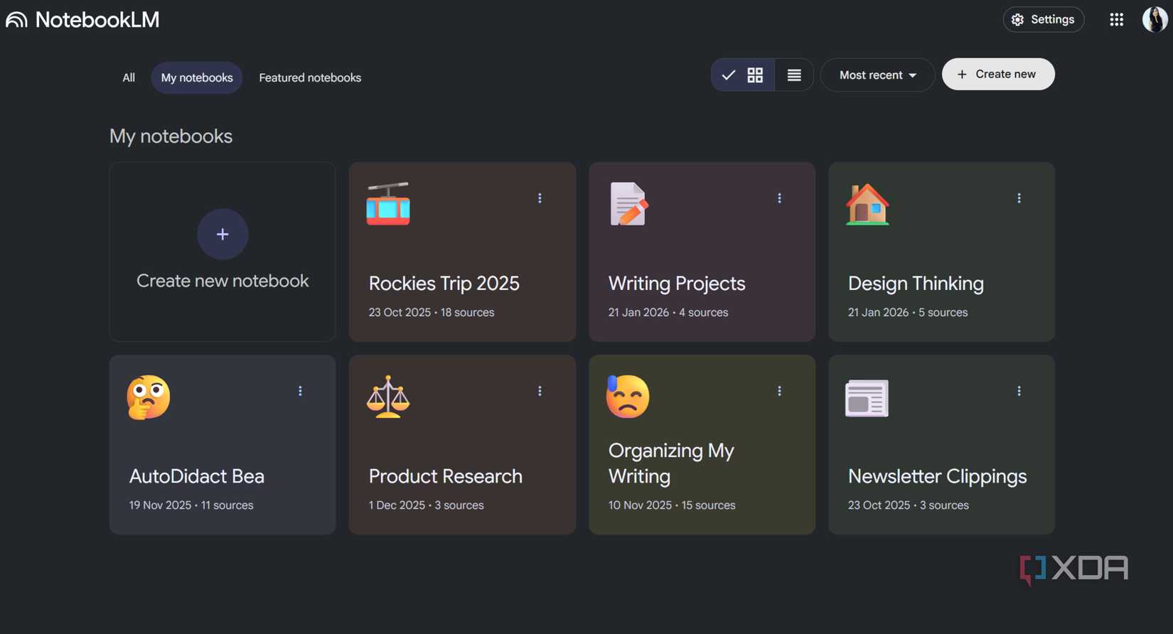Click the sweating face emoji on Organizing My Writing
The width and height of the screenshot is (1173, 634).
[x=628, y=397]
